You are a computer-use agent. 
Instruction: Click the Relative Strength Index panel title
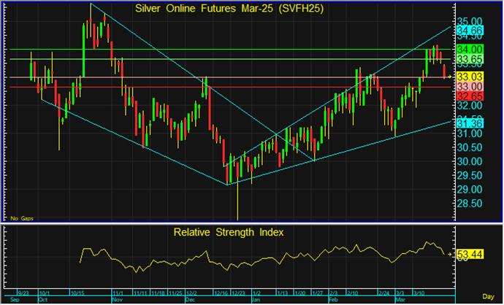[x=228, y=233]
